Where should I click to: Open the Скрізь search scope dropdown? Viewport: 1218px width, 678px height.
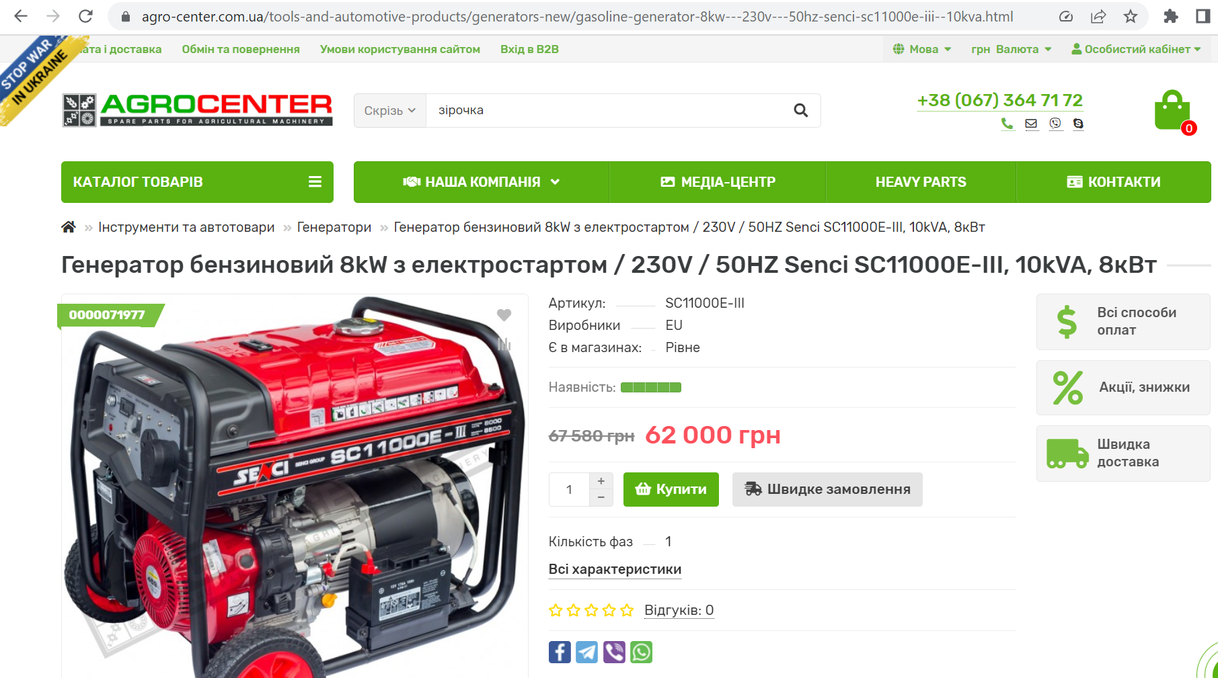pyautogui.click(x=390, y=110)
